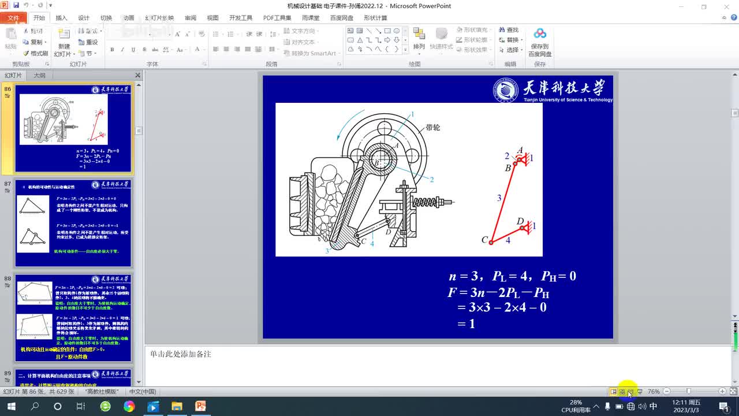Select slide 87 thumbnail
This screenshot has width=739, height=416.
point(73,223)
